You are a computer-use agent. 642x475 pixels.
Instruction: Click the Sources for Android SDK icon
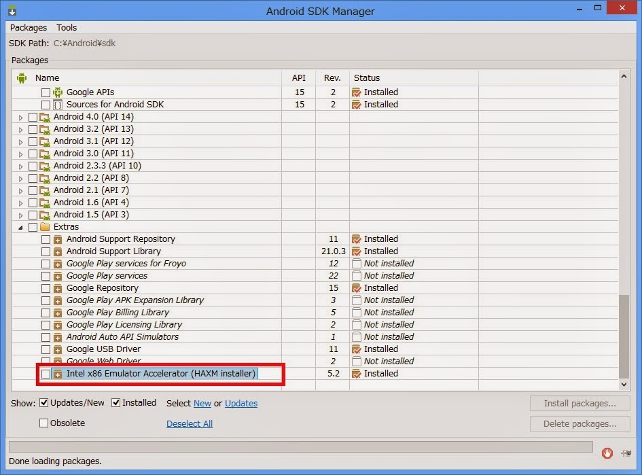pyautogui.click(x=58, y=105)
